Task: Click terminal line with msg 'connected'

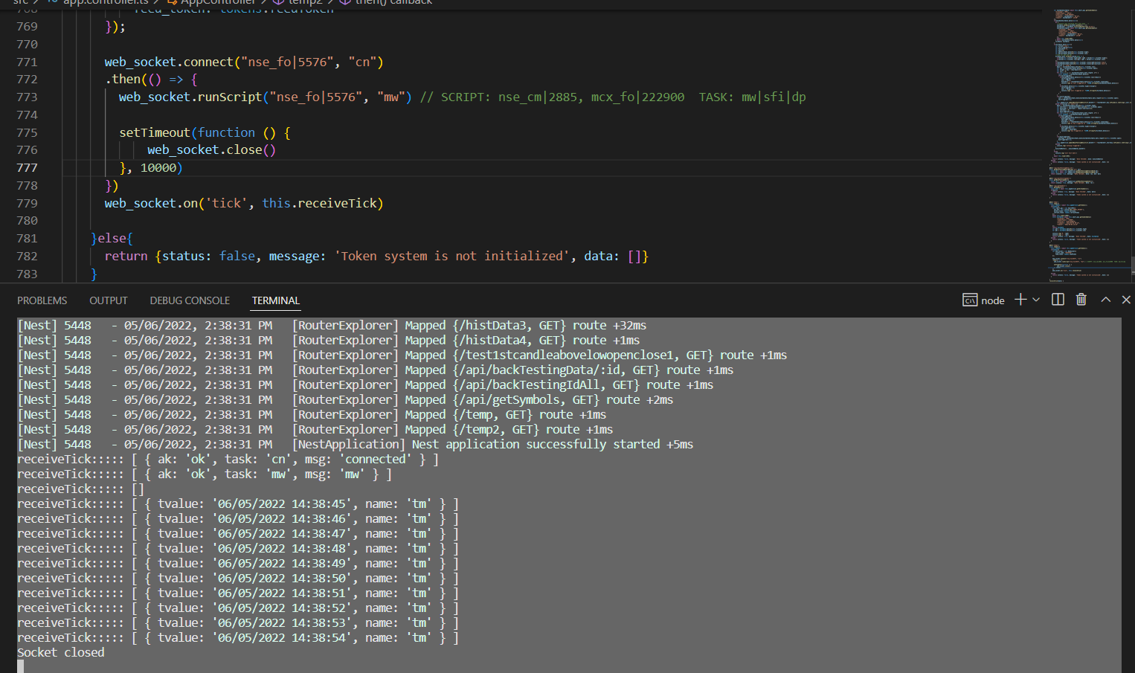Action: click(228, 459)
